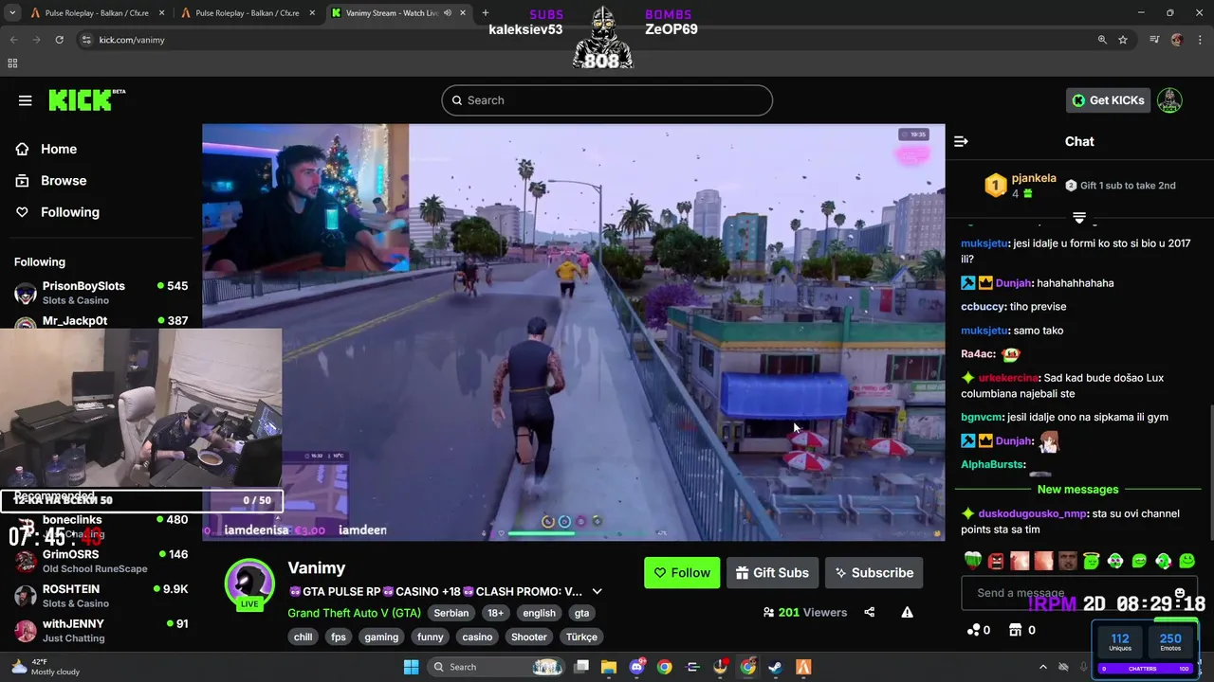Open the emote picker in chat input
Viewport: 1214px width, 682px height.
pos(1180,593)
